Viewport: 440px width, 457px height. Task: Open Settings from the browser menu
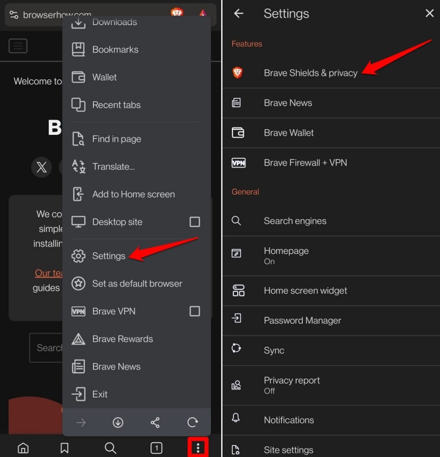tap(136, 256)
